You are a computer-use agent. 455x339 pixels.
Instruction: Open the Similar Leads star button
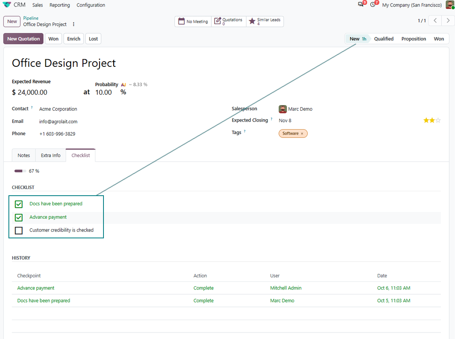coord(265,21)
